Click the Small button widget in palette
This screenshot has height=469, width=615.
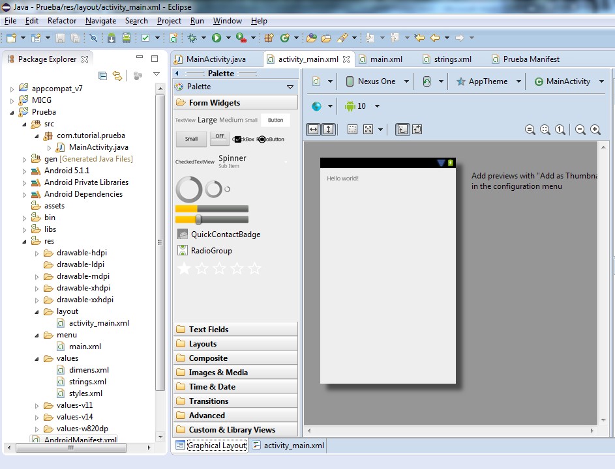(191, 139)
